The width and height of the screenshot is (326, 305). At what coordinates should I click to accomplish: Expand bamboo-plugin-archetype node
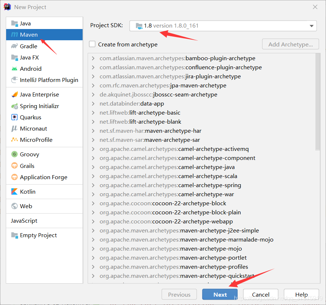(93, 58)
